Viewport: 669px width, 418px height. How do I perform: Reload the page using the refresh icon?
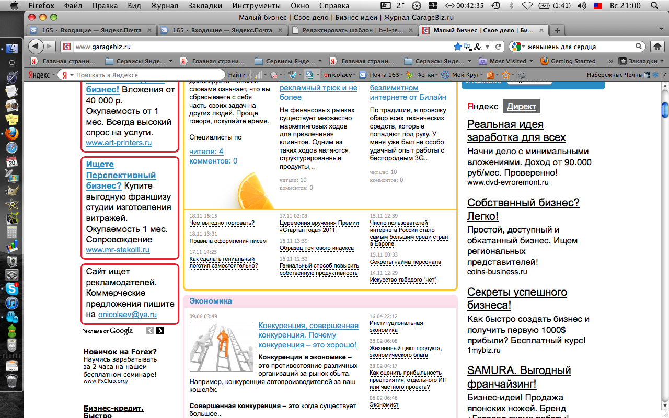pos(499,47)
